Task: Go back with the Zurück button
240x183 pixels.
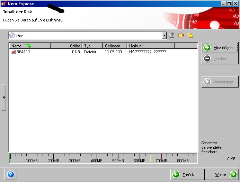Action: pyautogui.click(x=187, y=174)
